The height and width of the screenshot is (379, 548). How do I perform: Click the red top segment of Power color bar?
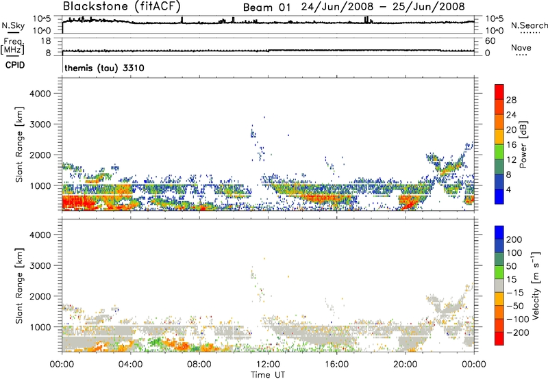[x=499, y=92]
